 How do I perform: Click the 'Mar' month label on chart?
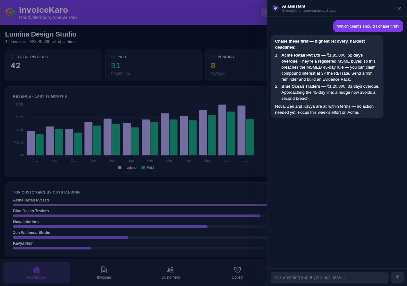pos(169,161)
